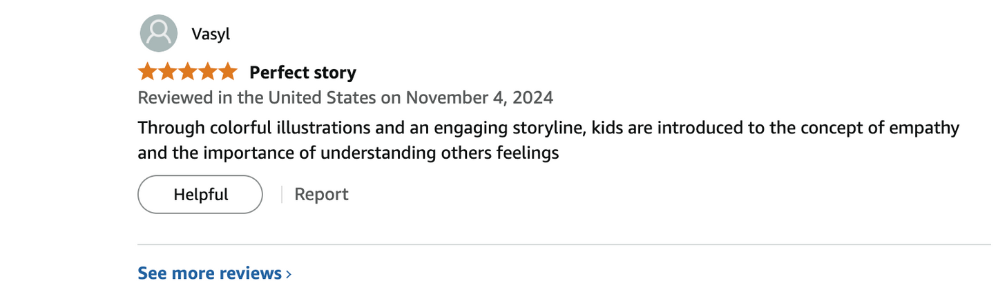Click the fourth orange rating star
This screenshot has width=998, height=281.
(x=207, y=72)
